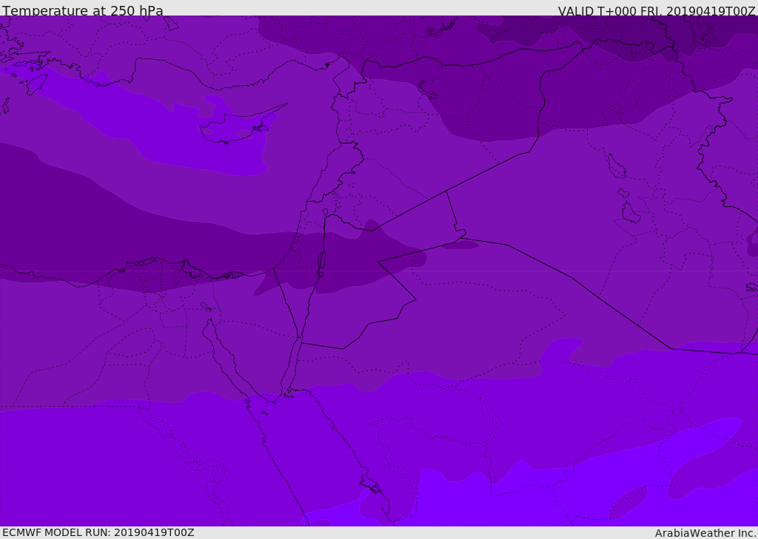
Task: Click the 'ECMWF MODEL RUN: 20190419T00Z' footer text
Action: pyautogui.click(x=98, y=532)
